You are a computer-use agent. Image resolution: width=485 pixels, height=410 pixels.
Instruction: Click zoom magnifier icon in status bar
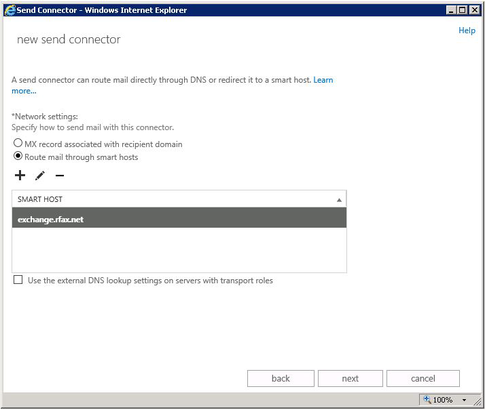pyautogui.click(x=427, y=400)
